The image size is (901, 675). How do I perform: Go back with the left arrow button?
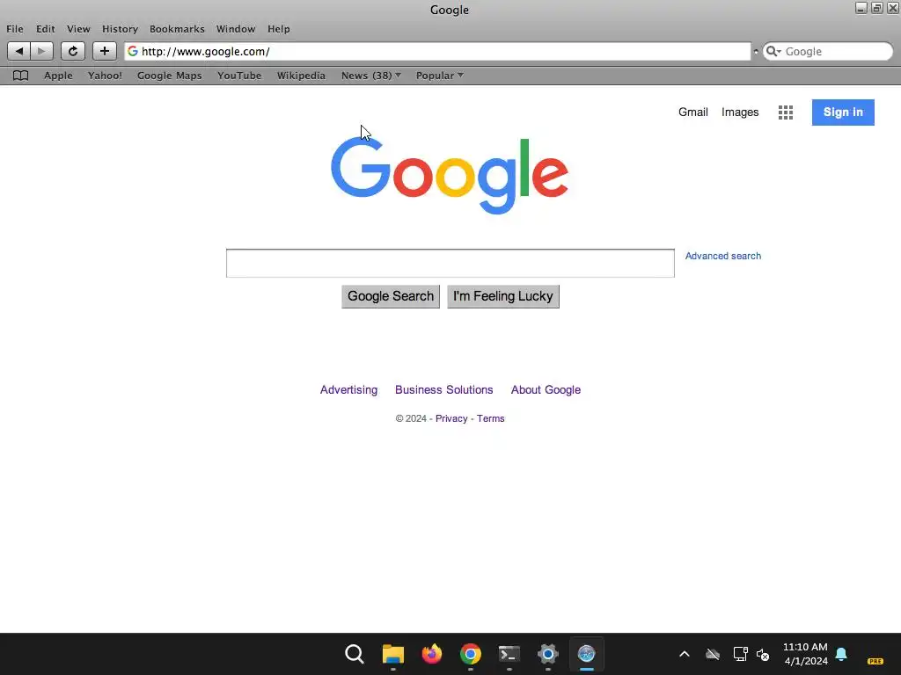(19, 51)
